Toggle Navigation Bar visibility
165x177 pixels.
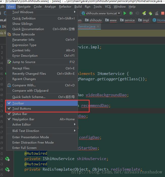(x=42, y=119)
